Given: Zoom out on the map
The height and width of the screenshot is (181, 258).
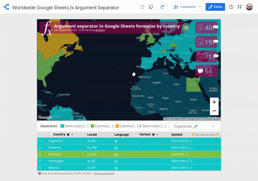Looking at the screenshot, I should [214, 111].
